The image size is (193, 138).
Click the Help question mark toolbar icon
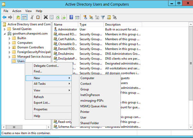click(71, 17)
